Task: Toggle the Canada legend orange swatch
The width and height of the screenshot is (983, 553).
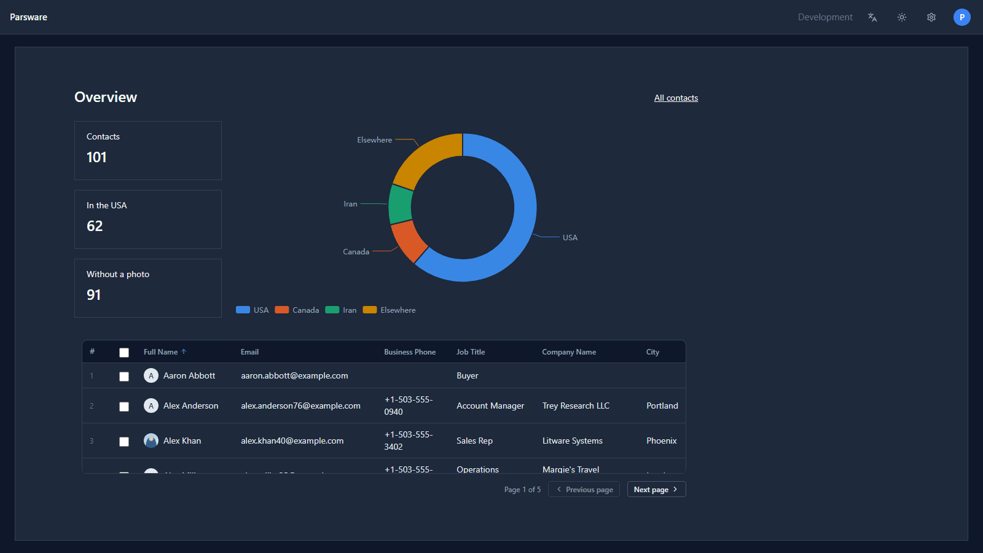Action: tap(281, 310)
